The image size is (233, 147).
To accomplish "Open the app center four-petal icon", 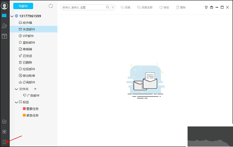I will click(x=4, y=131).
